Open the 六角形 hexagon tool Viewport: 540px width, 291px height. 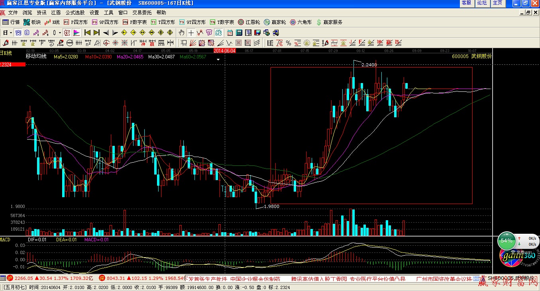coord(301,22)
